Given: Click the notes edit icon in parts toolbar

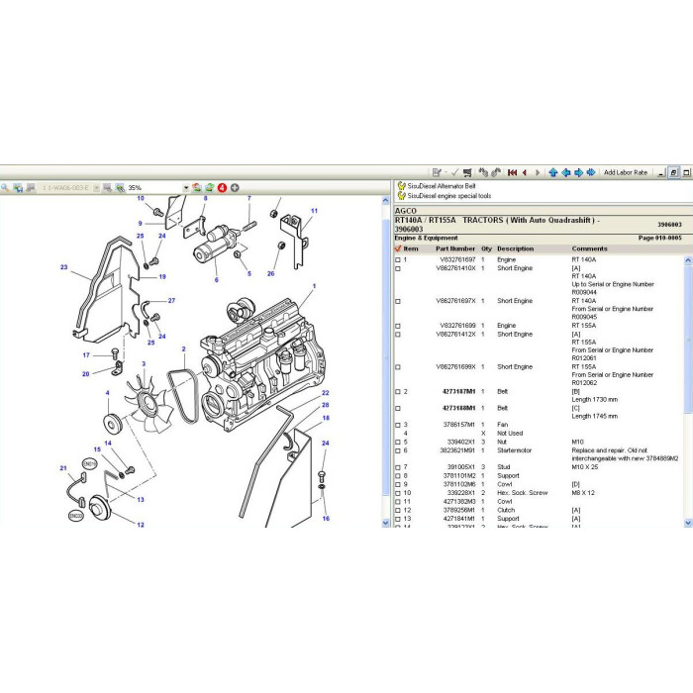Looking at the screenshot, I should point(437,172).
